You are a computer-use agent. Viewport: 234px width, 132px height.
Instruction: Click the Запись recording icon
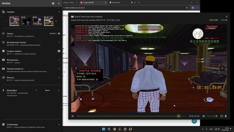tap(3, 34)
